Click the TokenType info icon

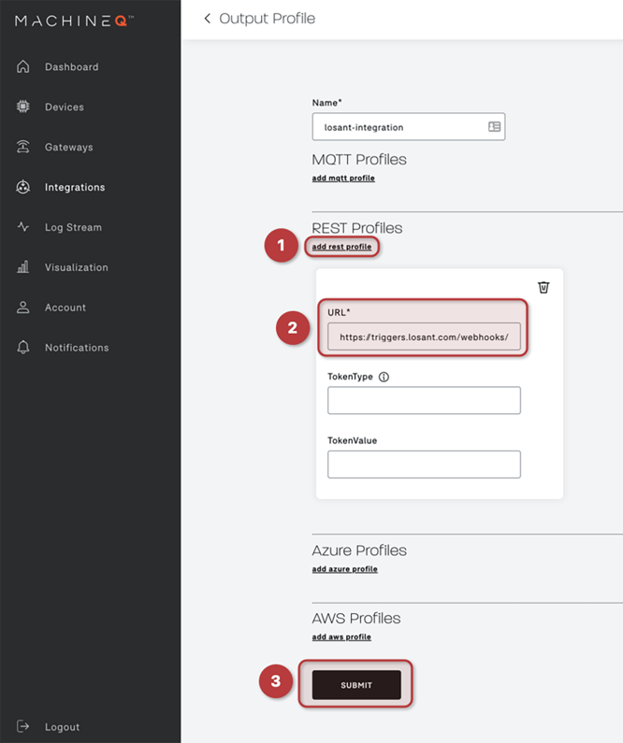(384, 378)
